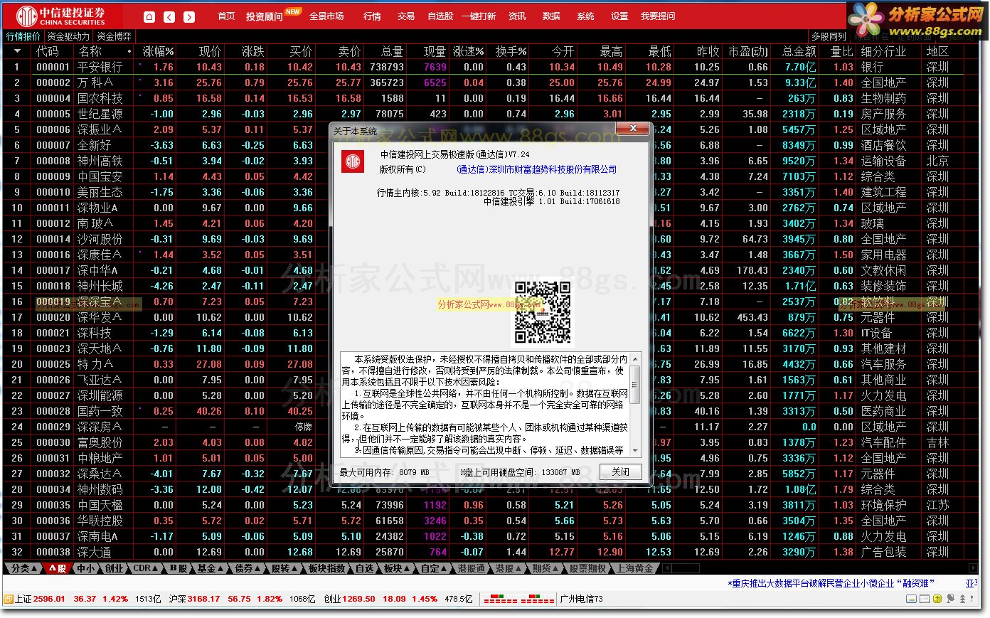Click the bottom tab bar scroll-right arrow
Image resolution: width=990 pixels, height=618 pixels.
(x=974, y=568)
